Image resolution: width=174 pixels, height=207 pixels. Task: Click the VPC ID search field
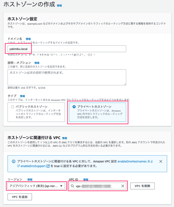click(x=98, y=186)
